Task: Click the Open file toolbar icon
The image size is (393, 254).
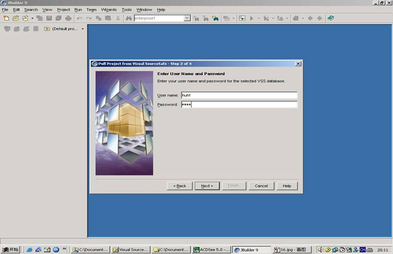Action: point(15,18)
